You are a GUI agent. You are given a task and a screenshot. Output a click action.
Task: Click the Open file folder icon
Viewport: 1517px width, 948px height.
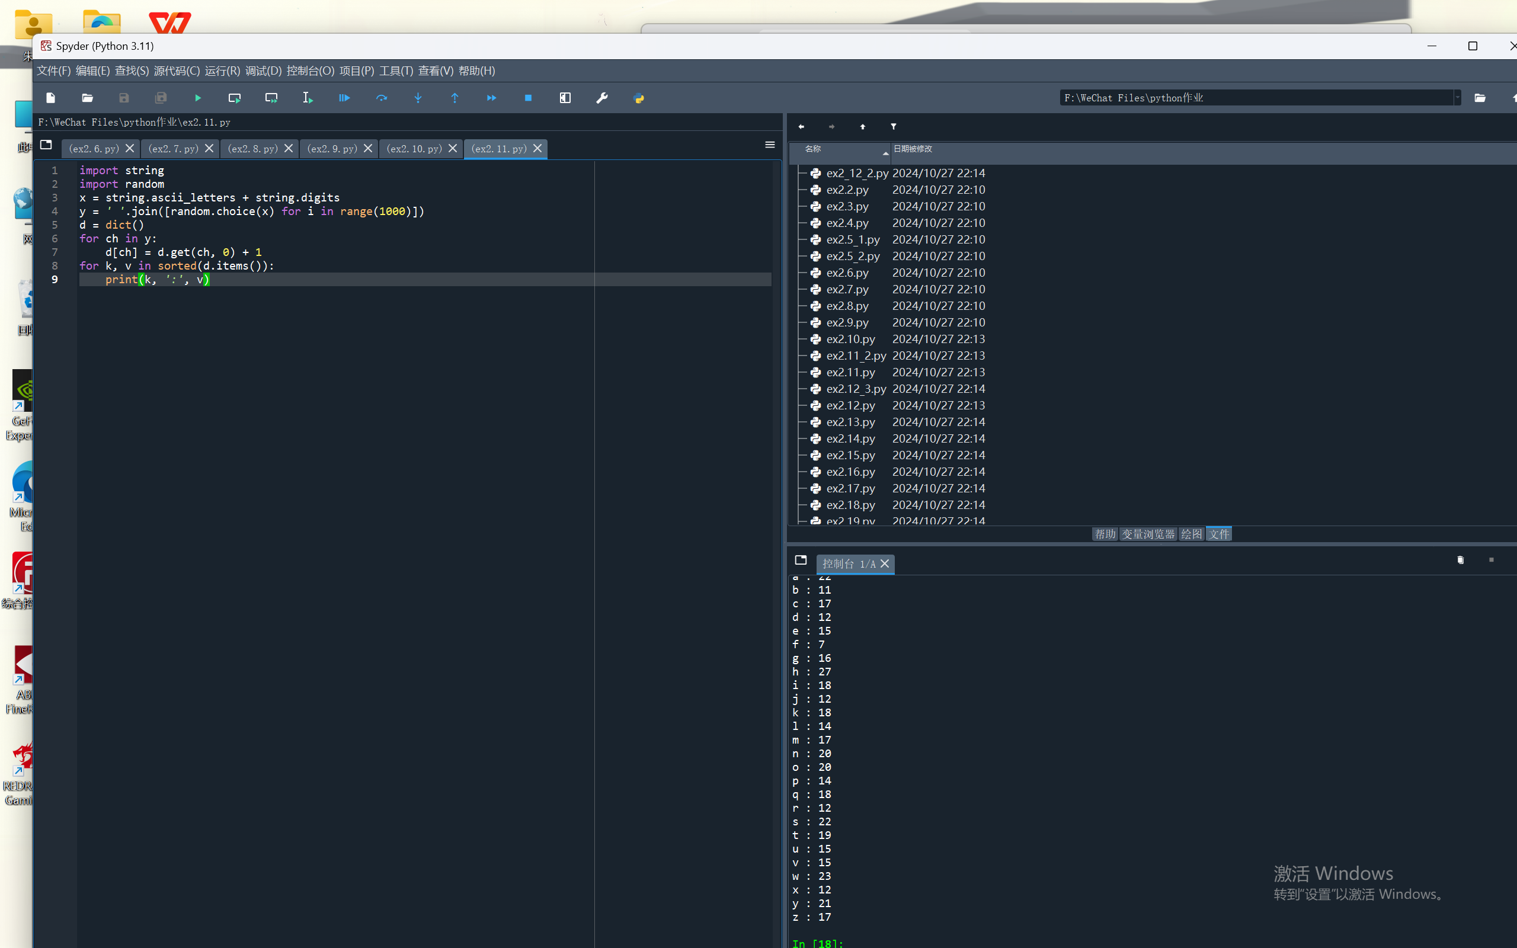pos(87,98)
